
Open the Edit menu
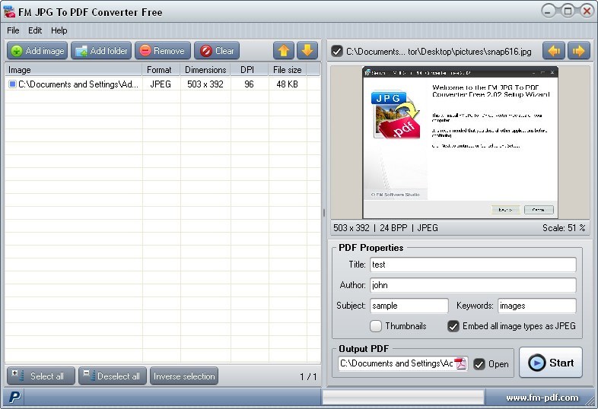pos(35,30)
